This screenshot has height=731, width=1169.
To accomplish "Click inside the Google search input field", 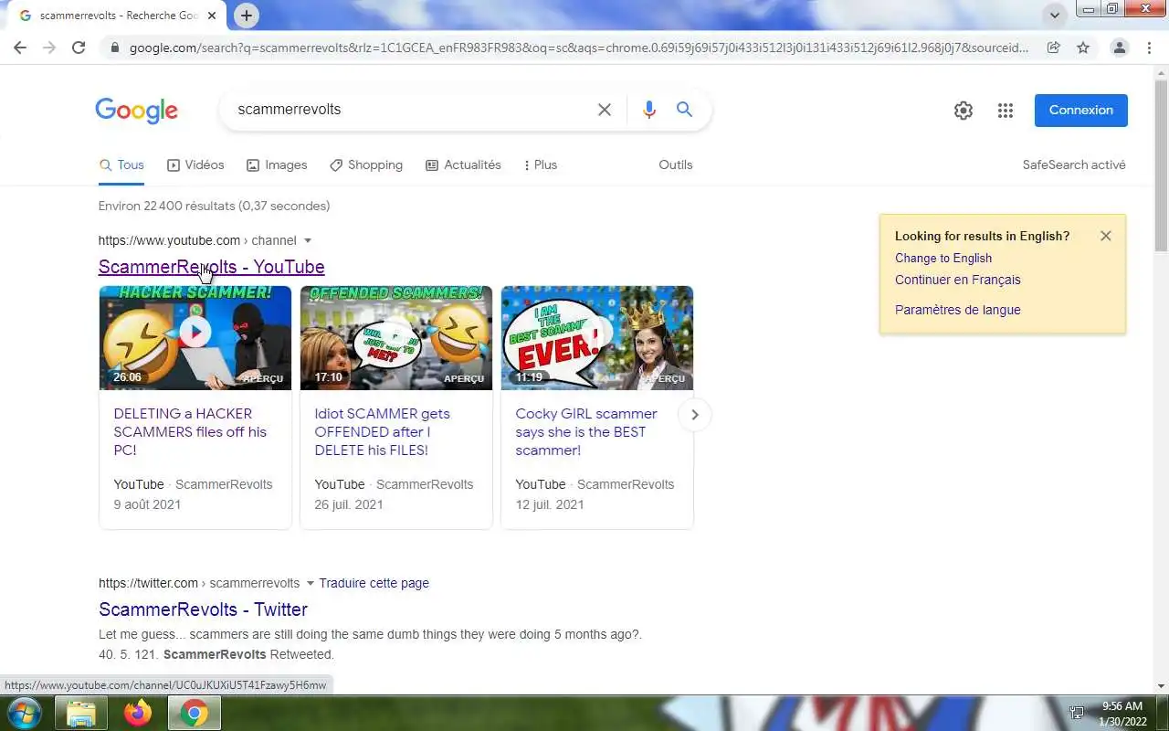I will (411, 110).
